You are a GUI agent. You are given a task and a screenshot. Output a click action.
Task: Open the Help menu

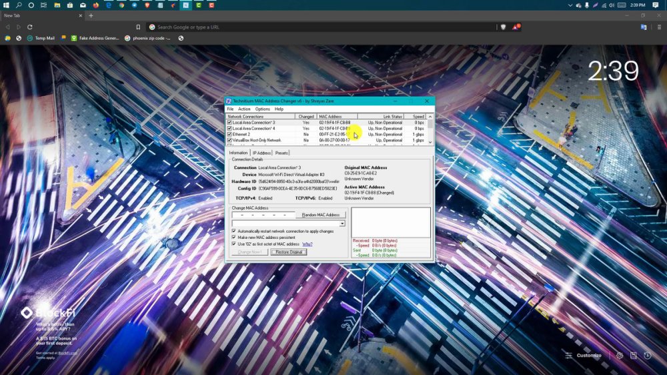(279, 109)
